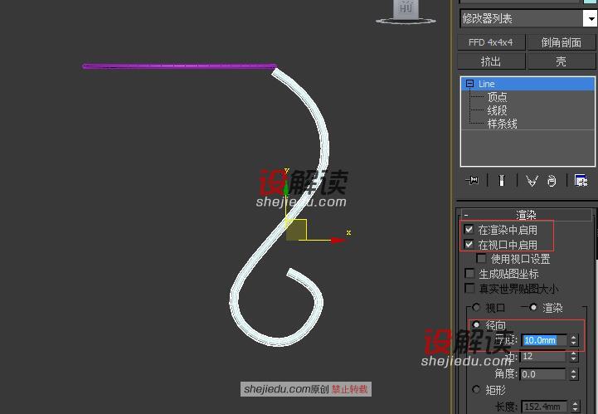Collapse the Line stack entry

click(x=469, y=84)
